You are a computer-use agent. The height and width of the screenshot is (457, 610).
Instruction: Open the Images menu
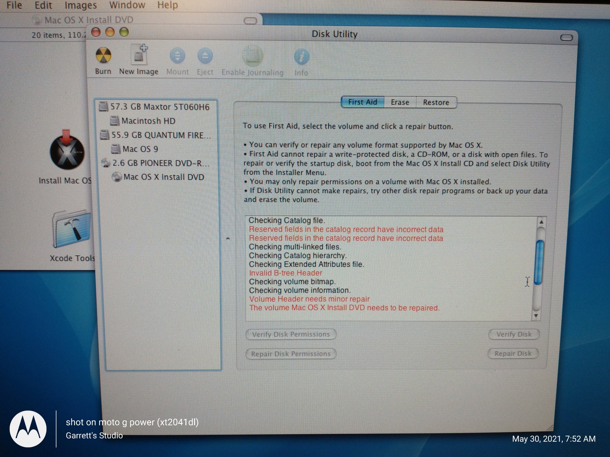point(81,5)
